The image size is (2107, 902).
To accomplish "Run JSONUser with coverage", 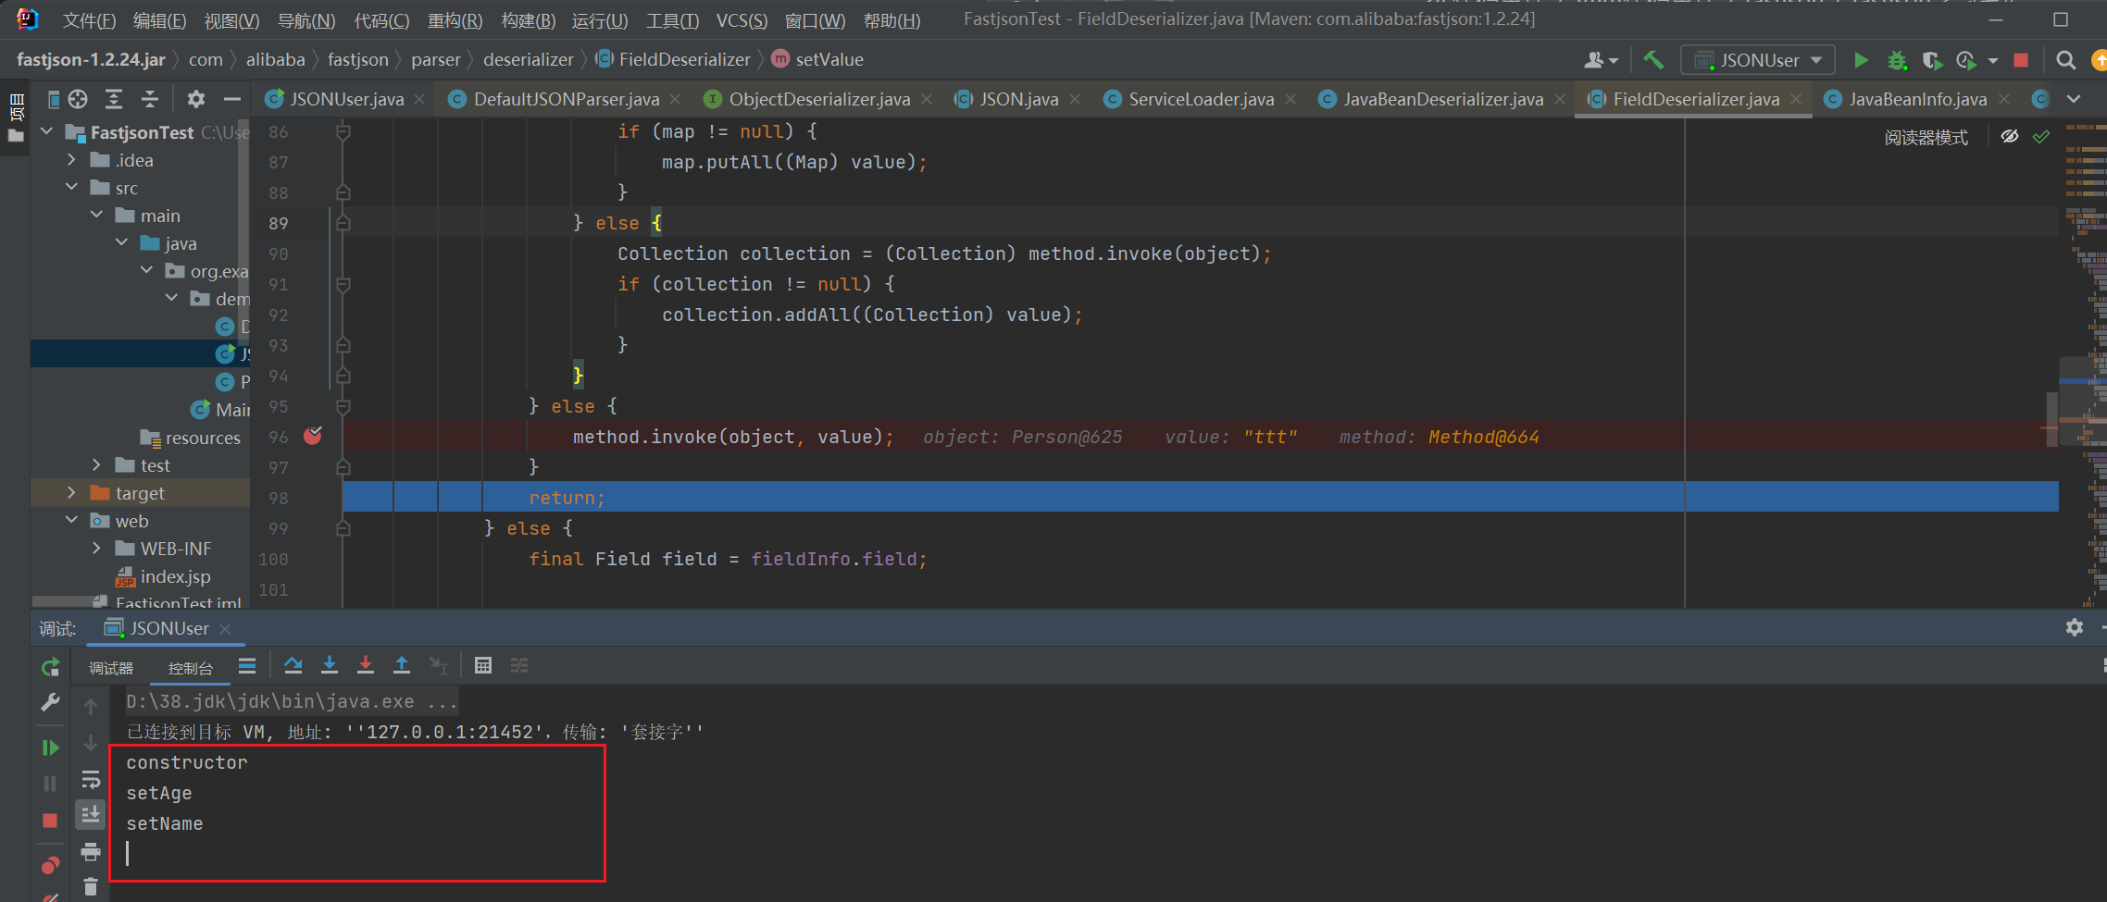I will [x=1931, y=60].
